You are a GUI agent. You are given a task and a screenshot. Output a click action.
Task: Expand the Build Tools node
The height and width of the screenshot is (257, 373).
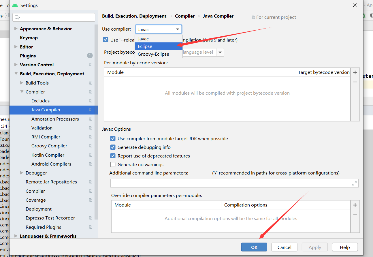point(22,83)
